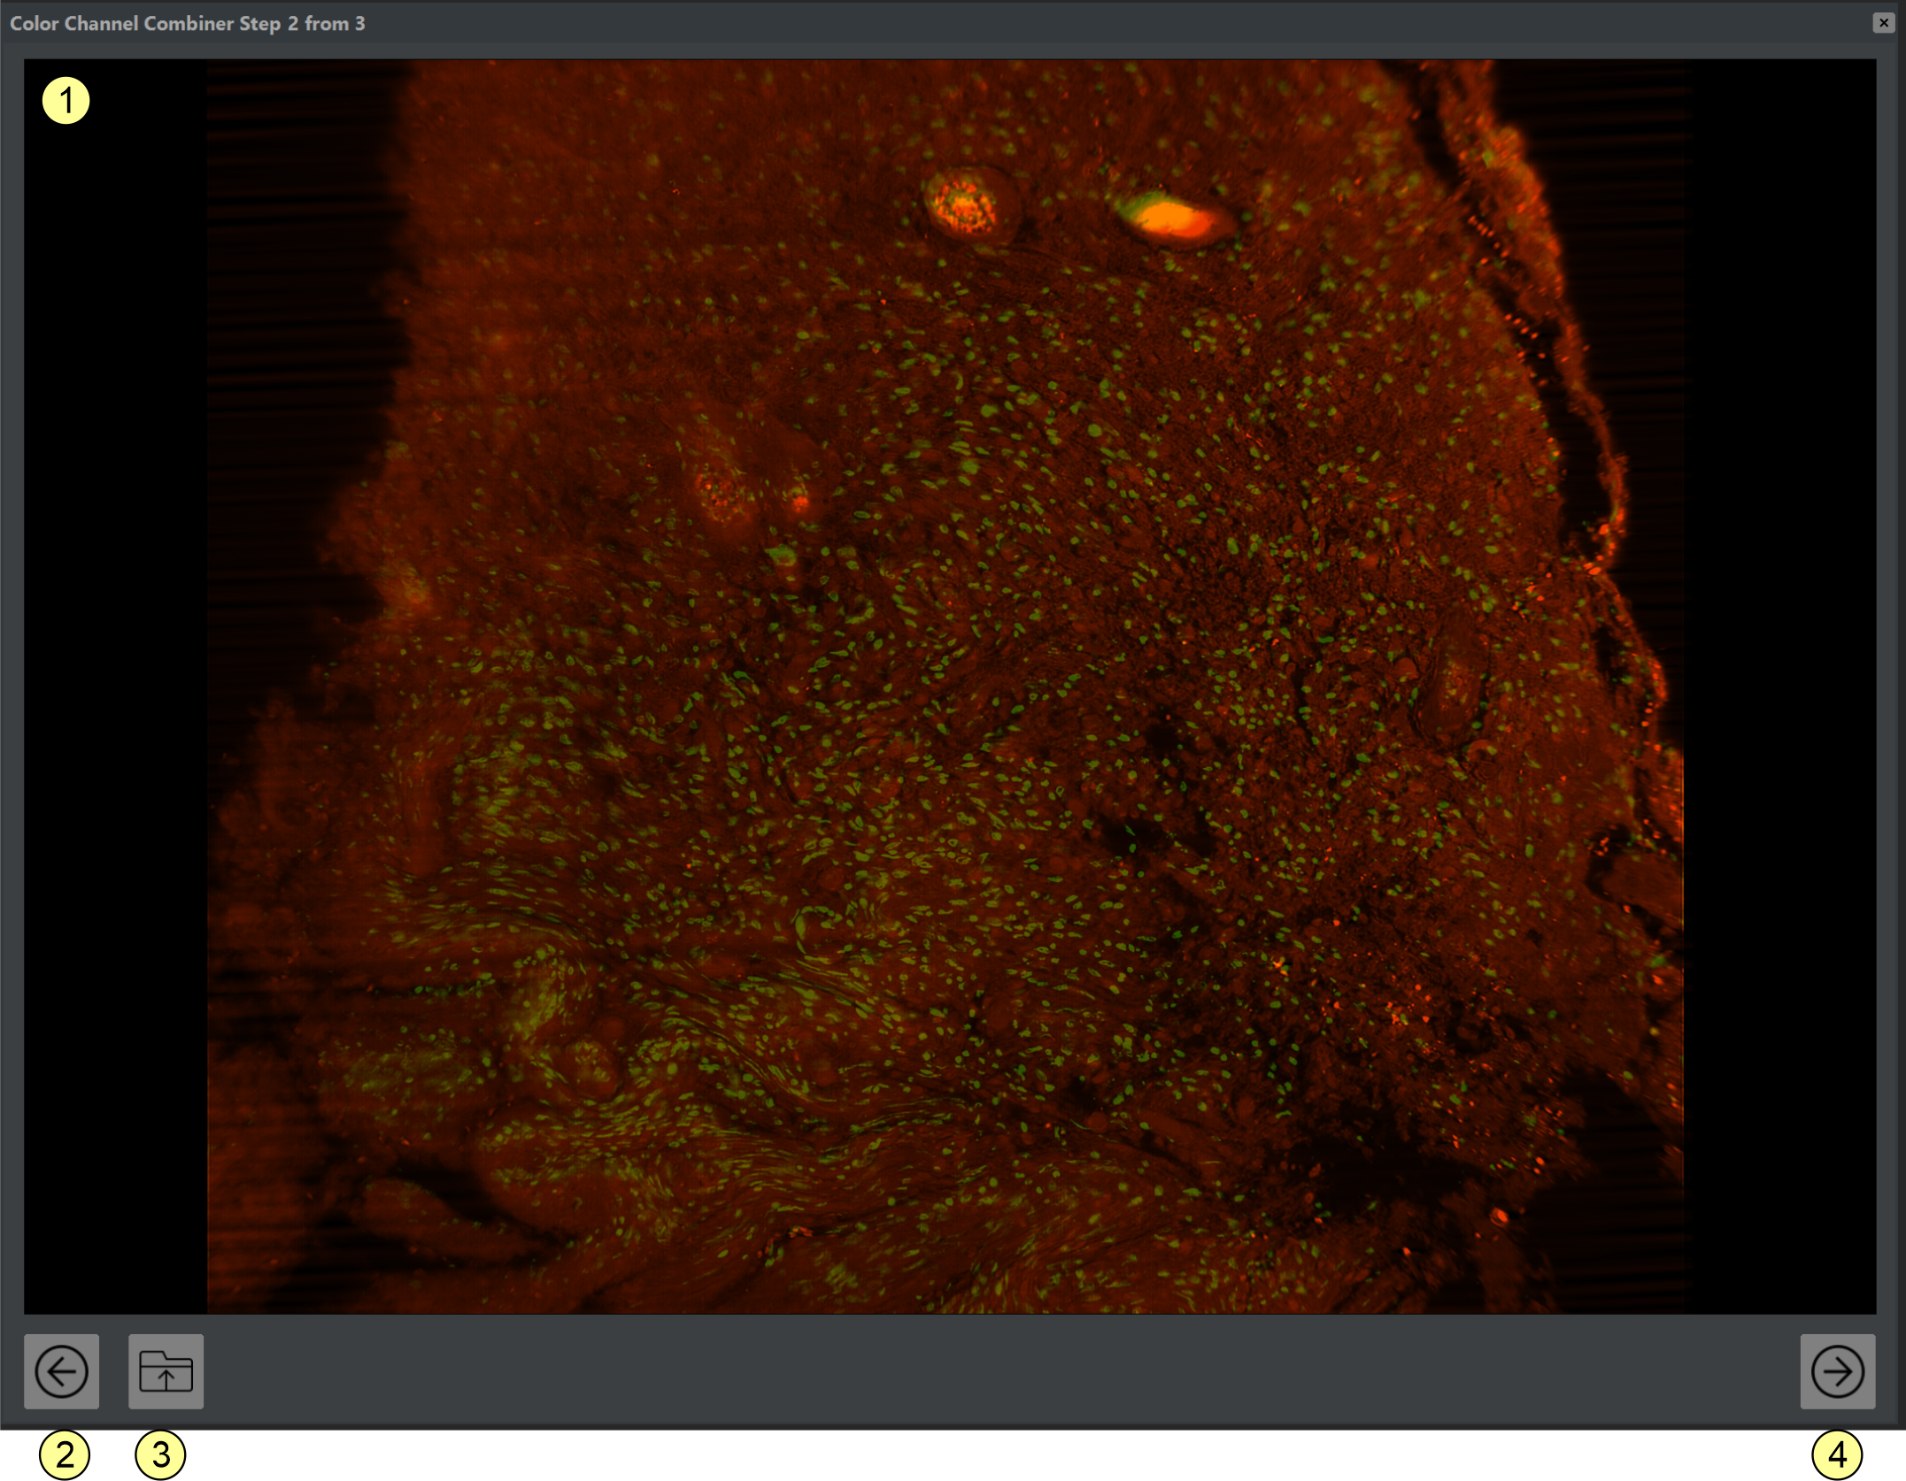Click the yellow numbered marker 4 below next arrow
Viewport: 1906px width, 1481px height.
(x=1836, y=1454)
